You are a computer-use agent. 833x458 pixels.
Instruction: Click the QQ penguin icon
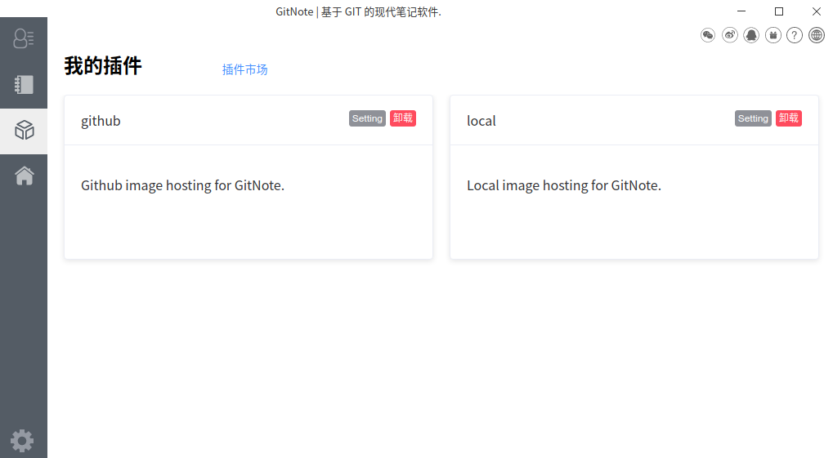751,36
